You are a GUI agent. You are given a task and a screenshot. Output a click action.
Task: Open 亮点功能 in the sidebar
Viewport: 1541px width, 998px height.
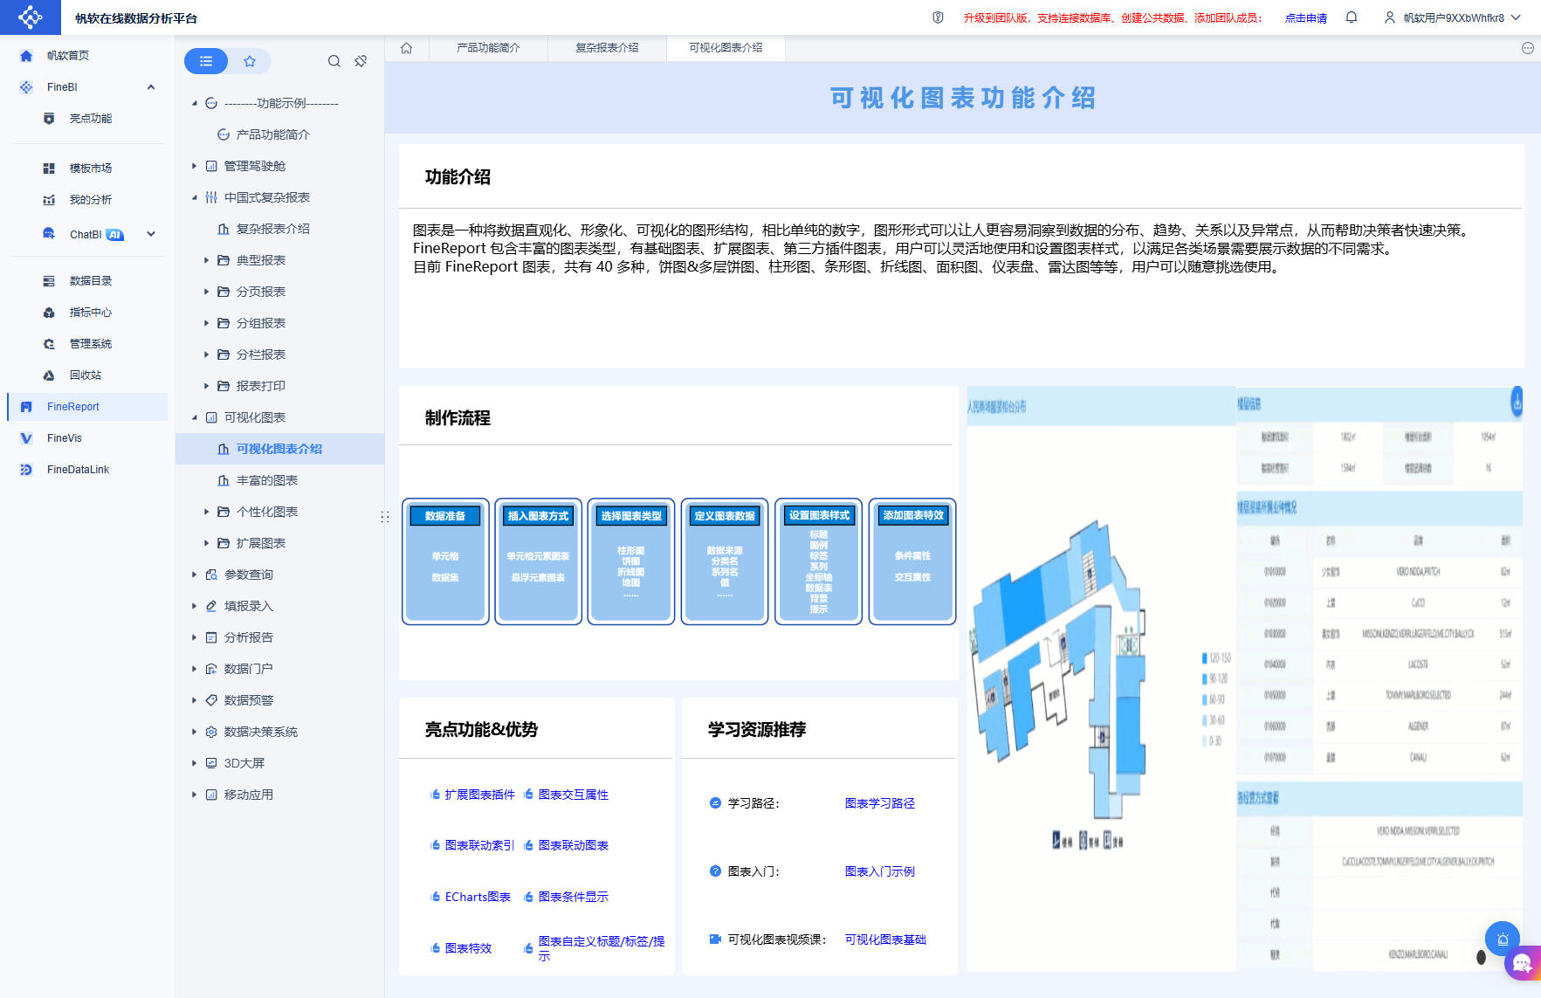(91, 119)
